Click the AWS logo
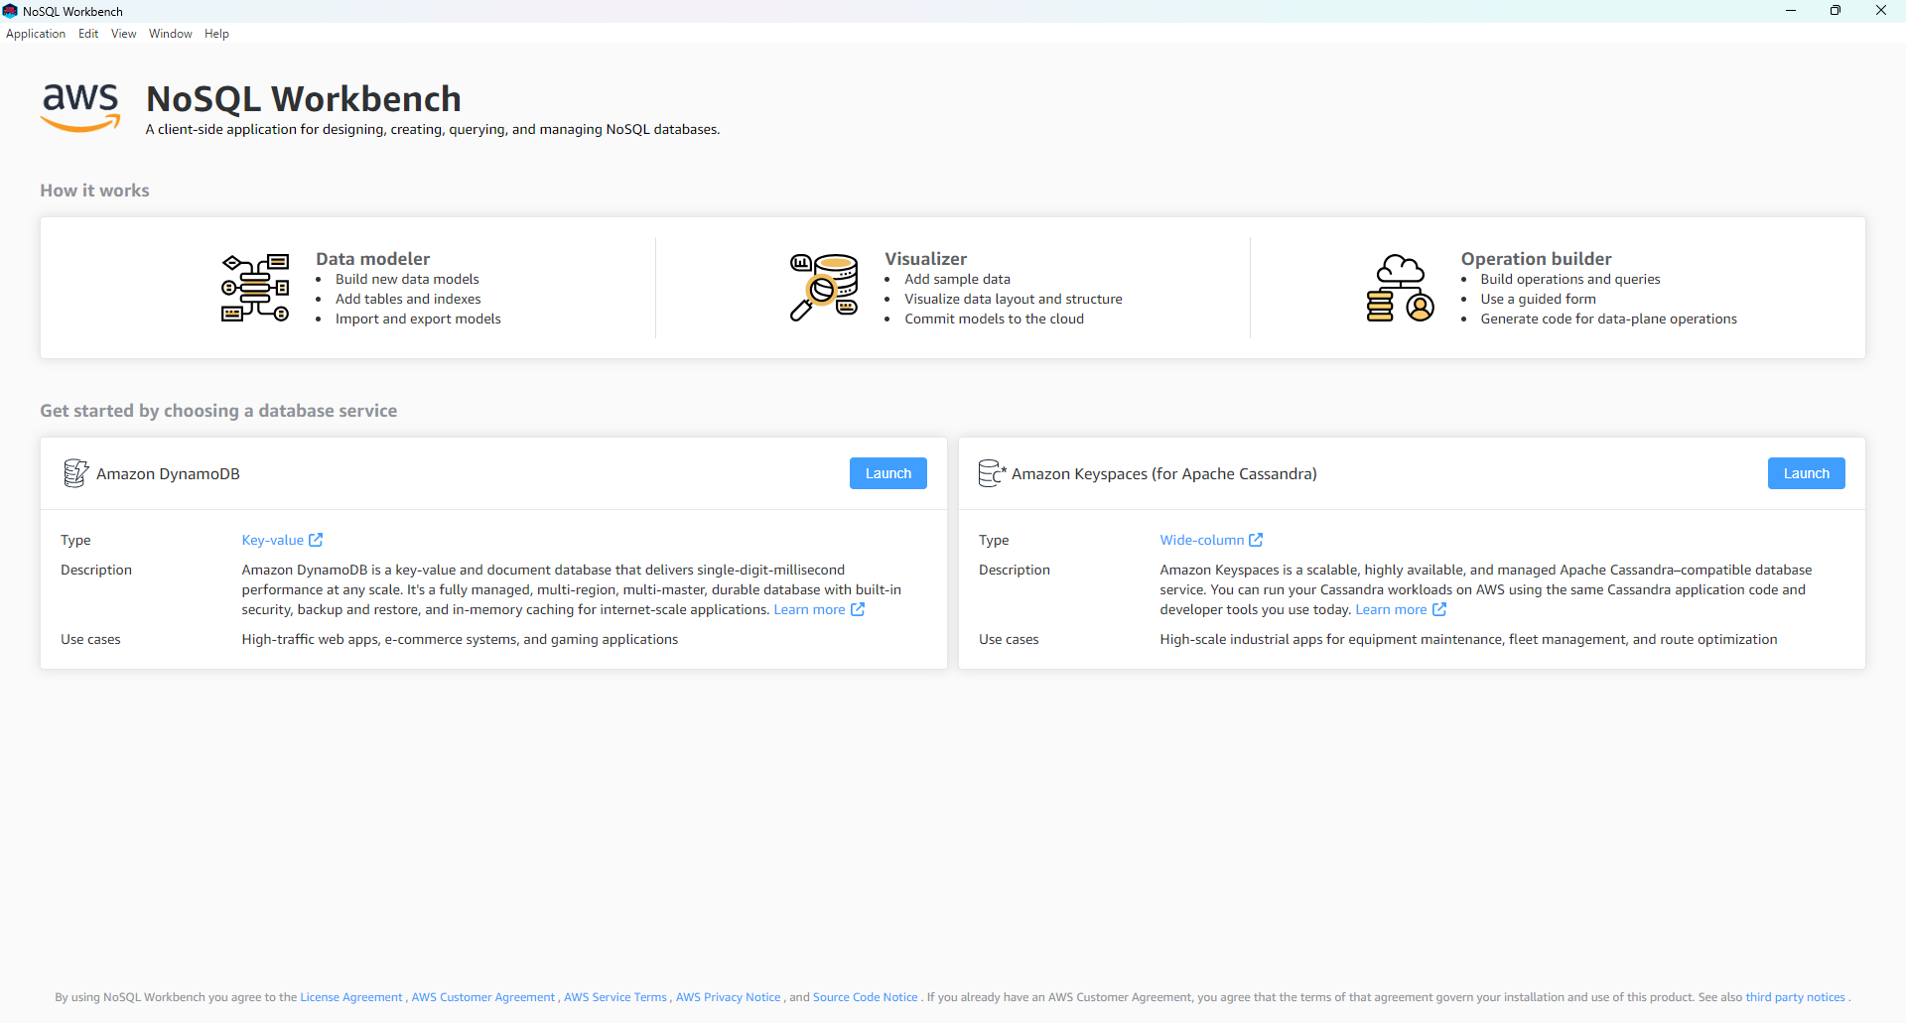This screenshot has width=1906, height=1023. pos(79,108)
